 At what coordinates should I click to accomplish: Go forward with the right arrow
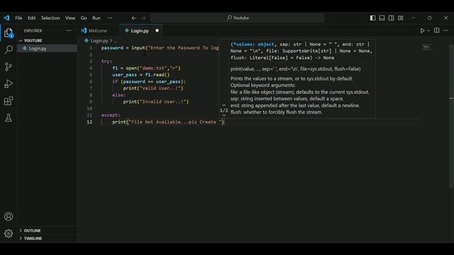pos(143,18)
